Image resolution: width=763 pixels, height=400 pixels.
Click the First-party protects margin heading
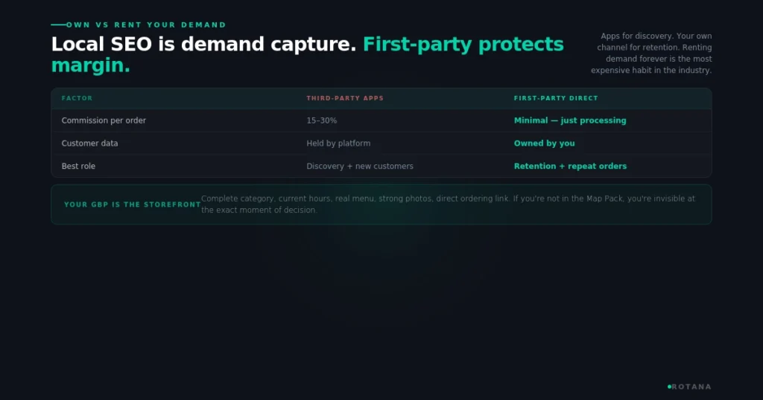[308, 54]
